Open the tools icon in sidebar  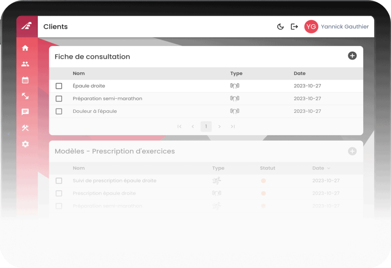pos(25,128)
